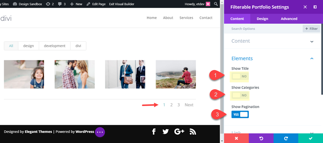Collapse the Elements section chevron
Image resolution: width=323 pixels, height=143 pixels.
[312, 59]
